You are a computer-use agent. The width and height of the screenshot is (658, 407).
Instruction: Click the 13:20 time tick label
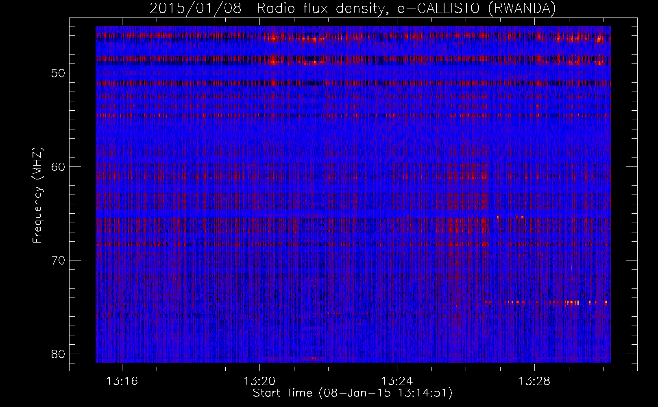click(259, 381)
